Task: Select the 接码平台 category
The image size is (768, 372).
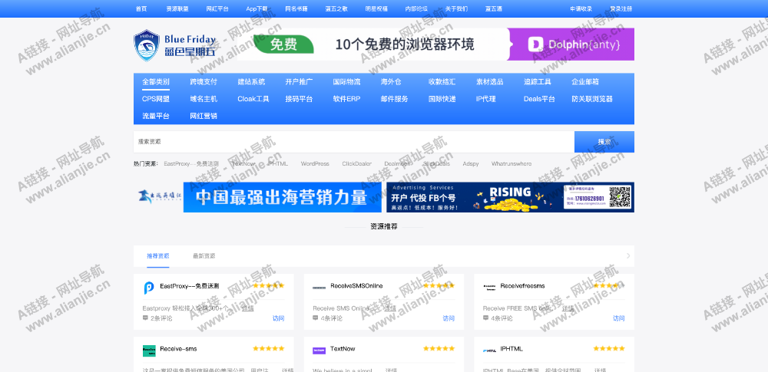Action: point(300,99)
